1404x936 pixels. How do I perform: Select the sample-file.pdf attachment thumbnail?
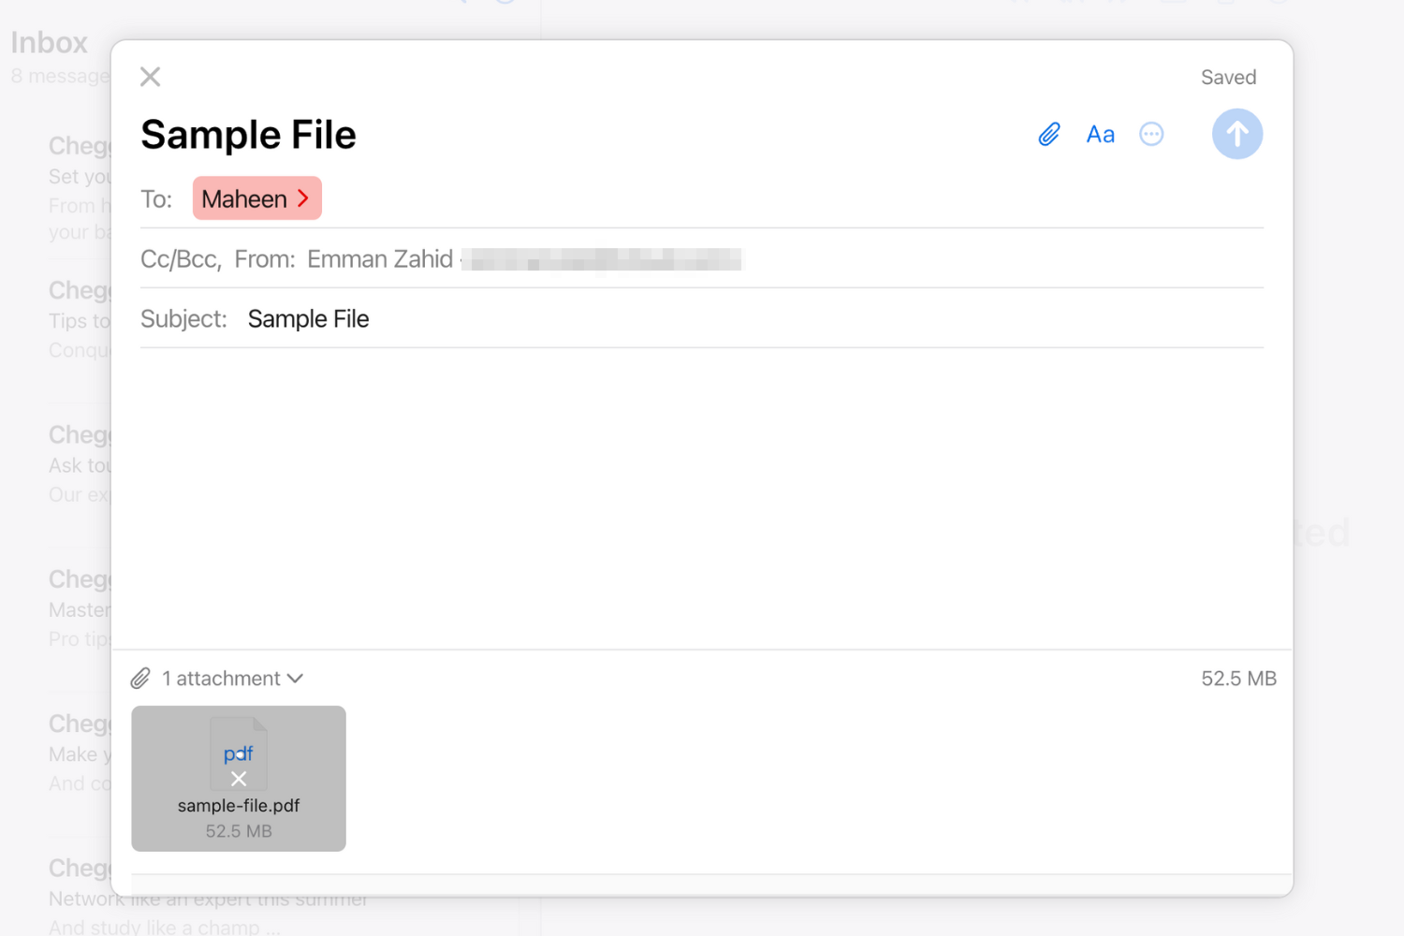click(239, 805)
